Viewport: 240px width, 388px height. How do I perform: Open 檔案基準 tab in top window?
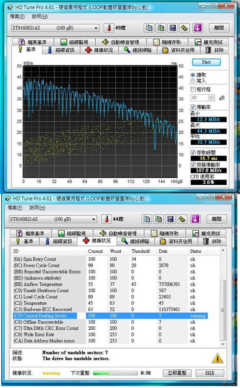33,42
